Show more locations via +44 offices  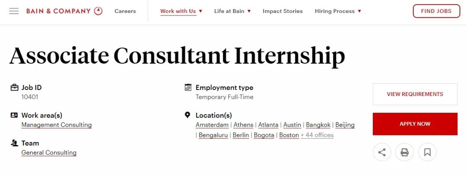(x=317, y=135)
